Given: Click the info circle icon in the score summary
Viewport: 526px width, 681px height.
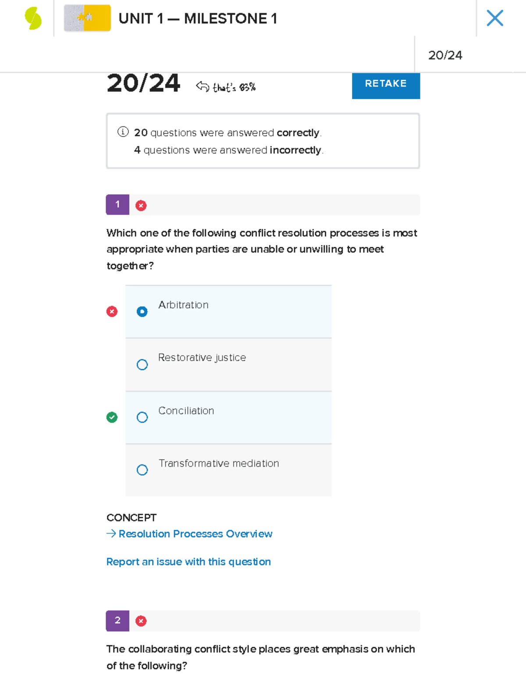Looking at the screenshot, I should coord(122,132).
